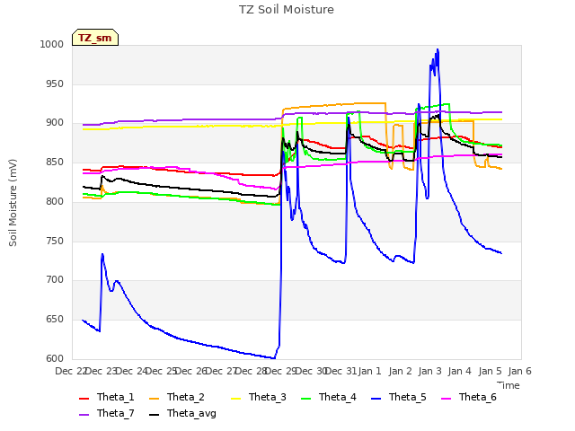Click the magenta Theta_6 legend swatch
575x431 pixels.
[x=446, y=398]
